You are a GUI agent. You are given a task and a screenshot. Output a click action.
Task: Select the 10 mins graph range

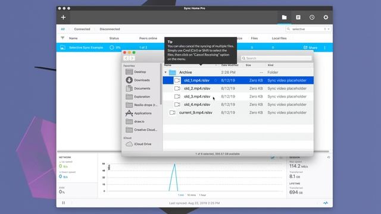coord(192,195)
